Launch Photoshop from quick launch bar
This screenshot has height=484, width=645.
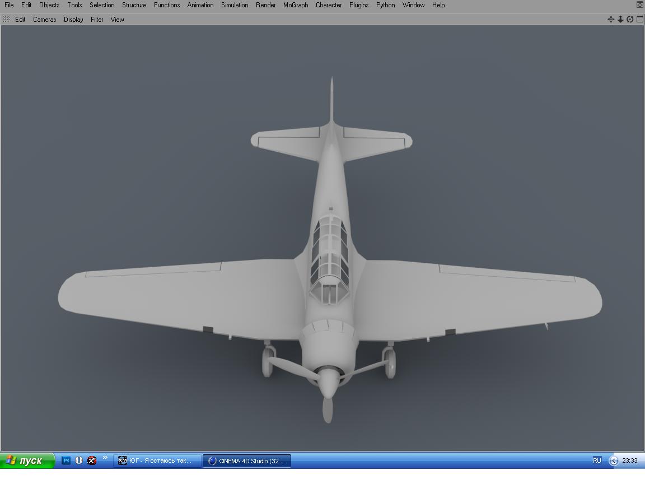pyautogui.click(x=66, y=460)
